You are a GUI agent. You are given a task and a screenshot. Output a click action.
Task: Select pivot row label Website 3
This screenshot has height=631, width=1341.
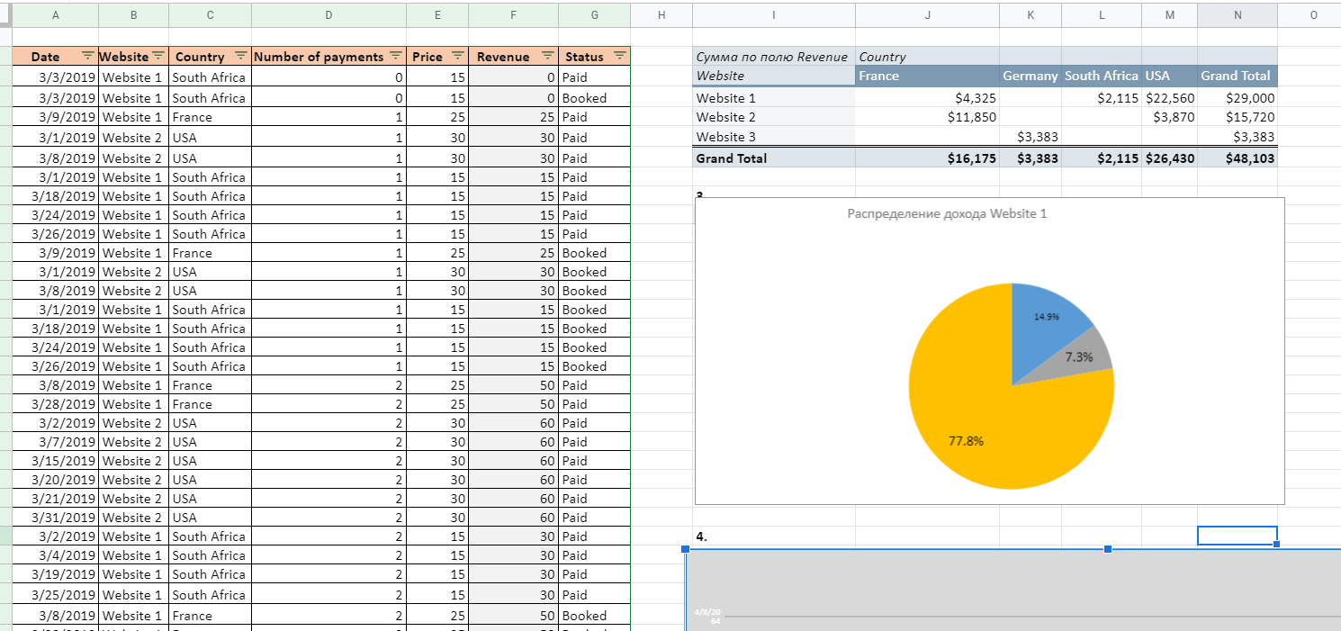[x=774, y=137]
